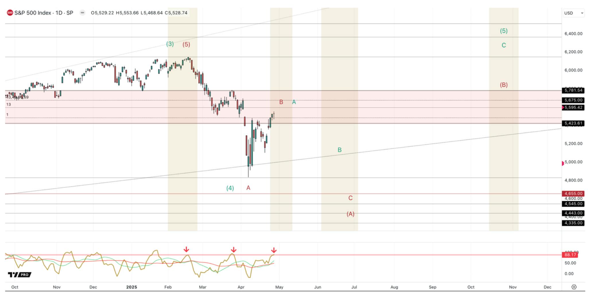Select the H5,553.66 high value
This screenshot has width=590, height=295.
pos(127,13)
